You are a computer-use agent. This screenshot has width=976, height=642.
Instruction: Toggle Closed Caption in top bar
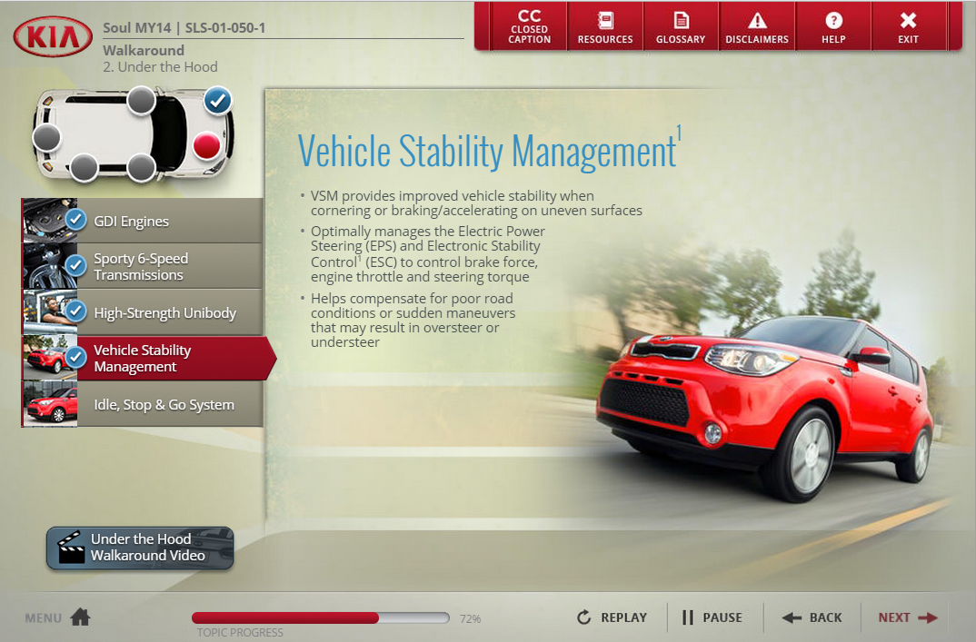click(x=529, y=26)
